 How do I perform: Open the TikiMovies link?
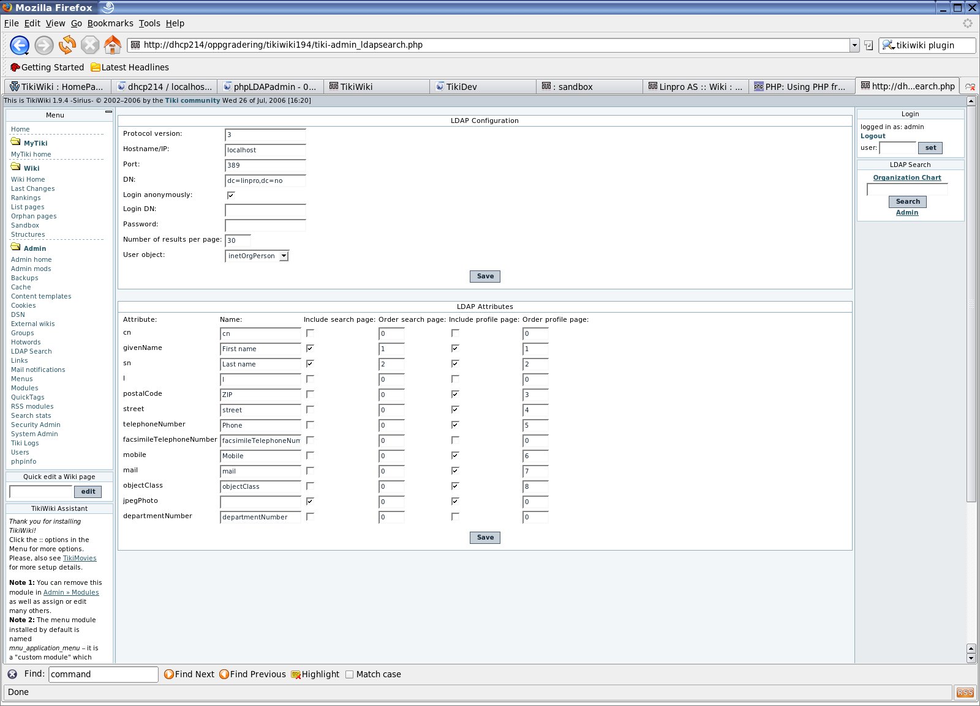[80, 558]
